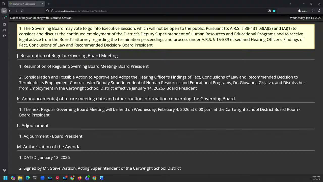
Task: Open Microsoft Teams from the taskbar
Action: click(x=87, y=178)
